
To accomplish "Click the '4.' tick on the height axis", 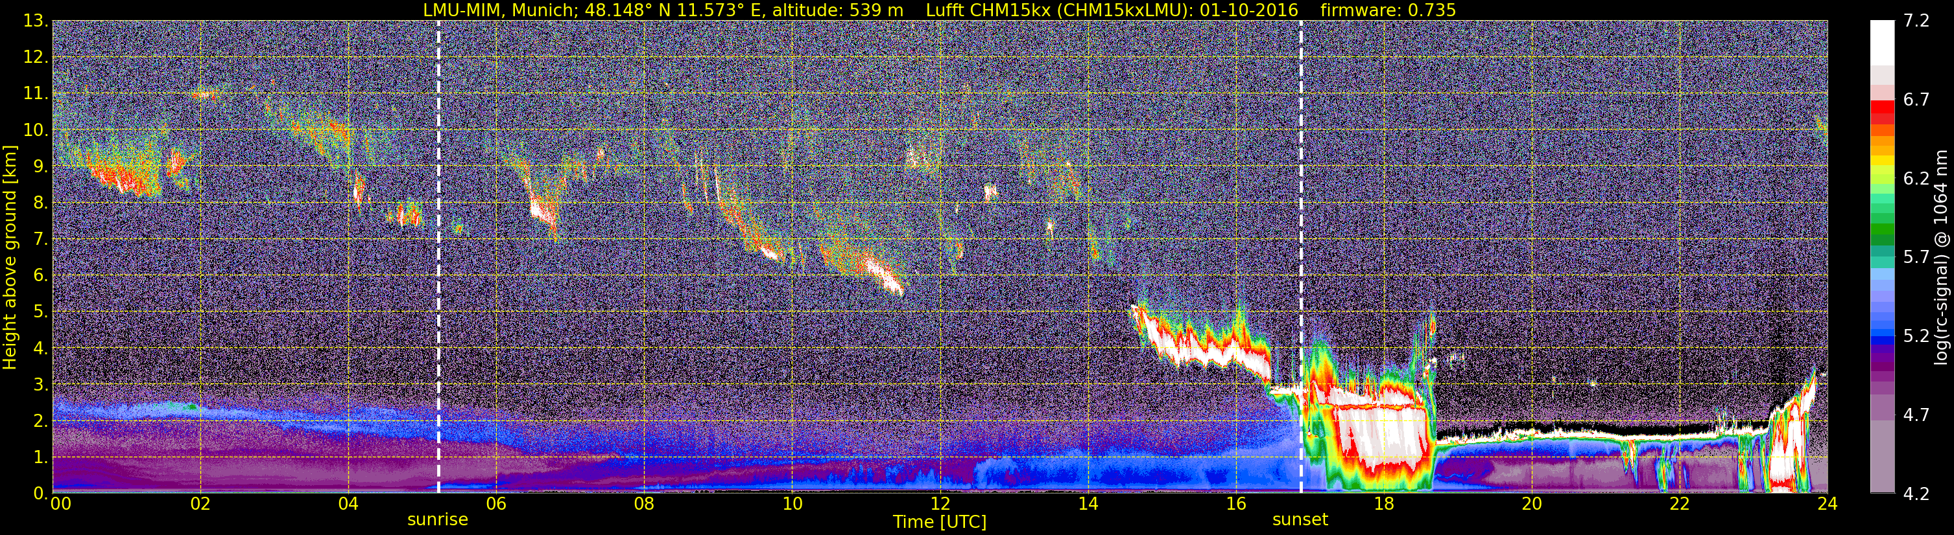I will click(x=40, y=348).
